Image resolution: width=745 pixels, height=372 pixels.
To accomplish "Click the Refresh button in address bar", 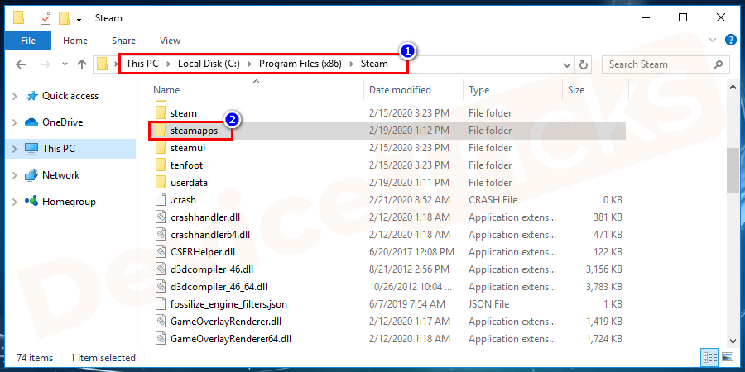I will click(584, 64).
